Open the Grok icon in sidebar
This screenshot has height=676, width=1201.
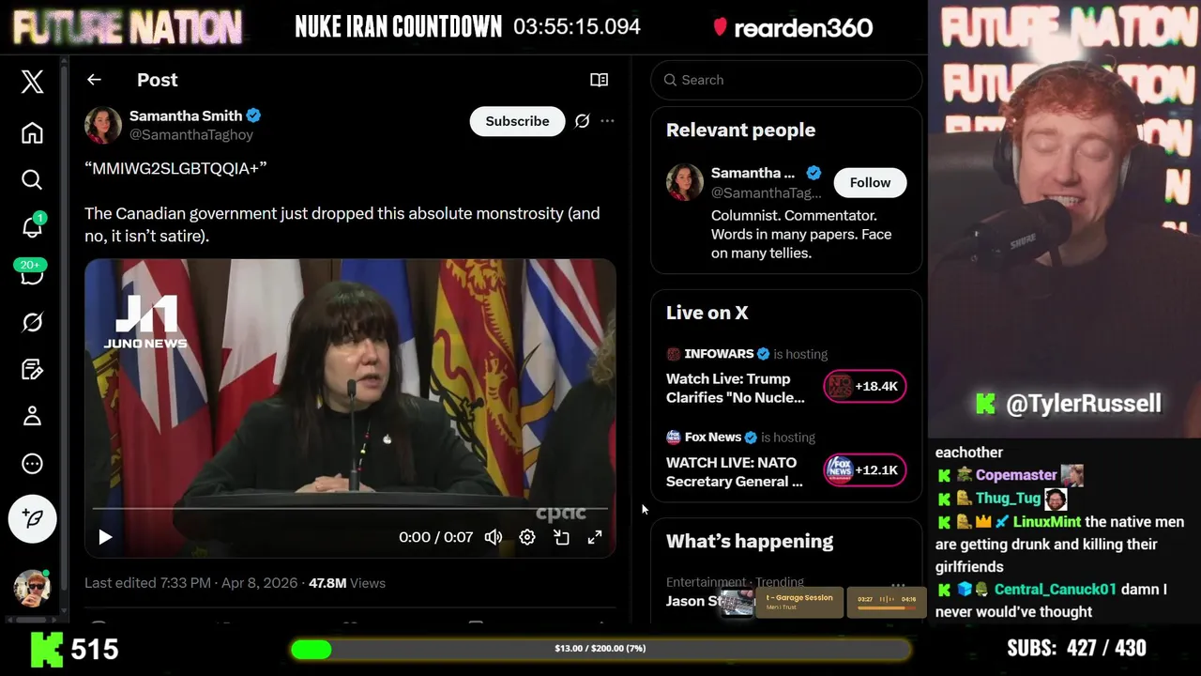pyautogui.click(x=32, y=322)
